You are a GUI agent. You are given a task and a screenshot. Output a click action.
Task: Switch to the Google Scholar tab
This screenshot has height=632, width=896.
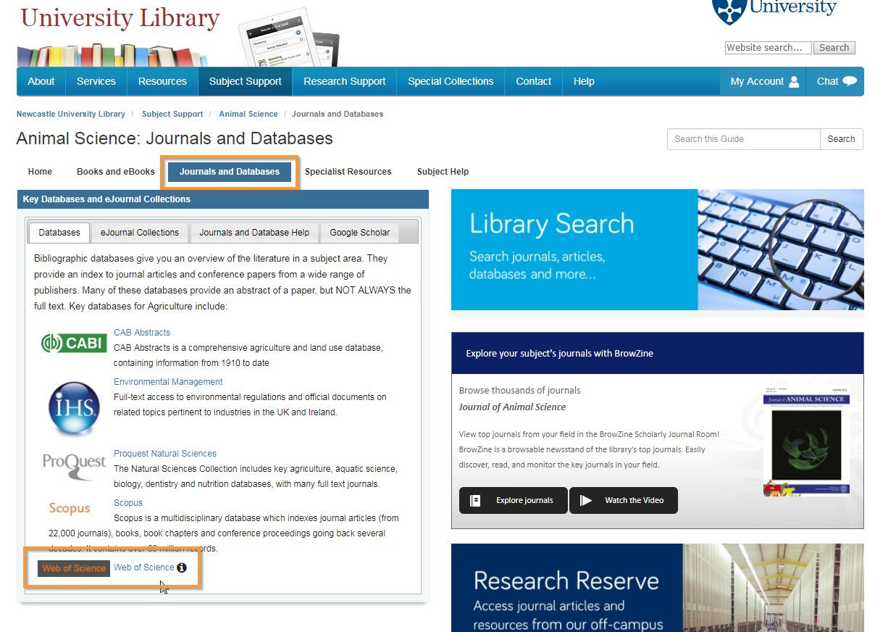coord(359,233)
